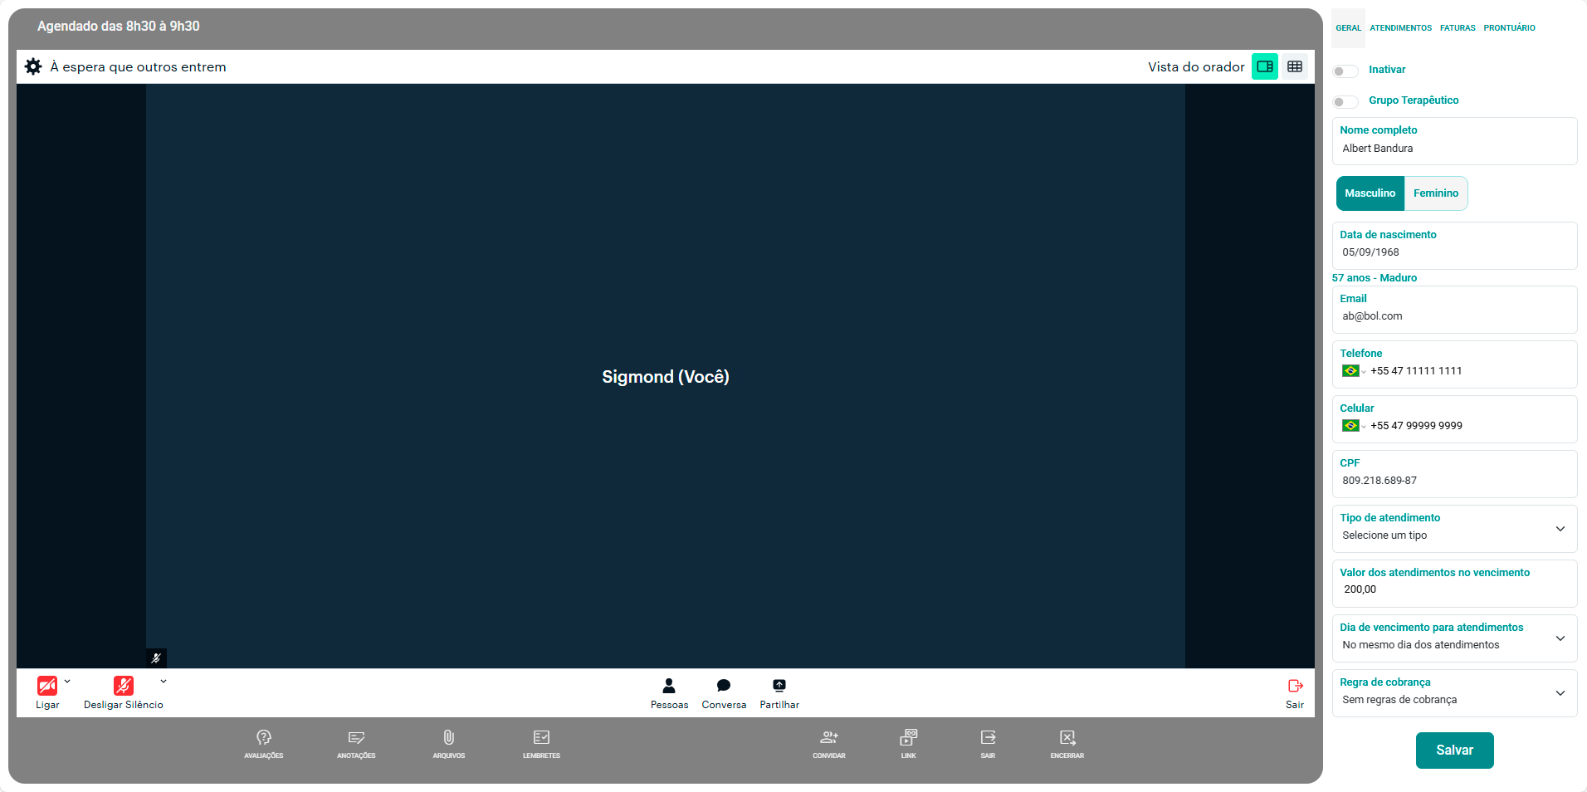Expand Dia de vencimento para atendimentos dropdown
This screenshot has width=1587, height=792.
pyautogui.click(x=1560, y=638)
